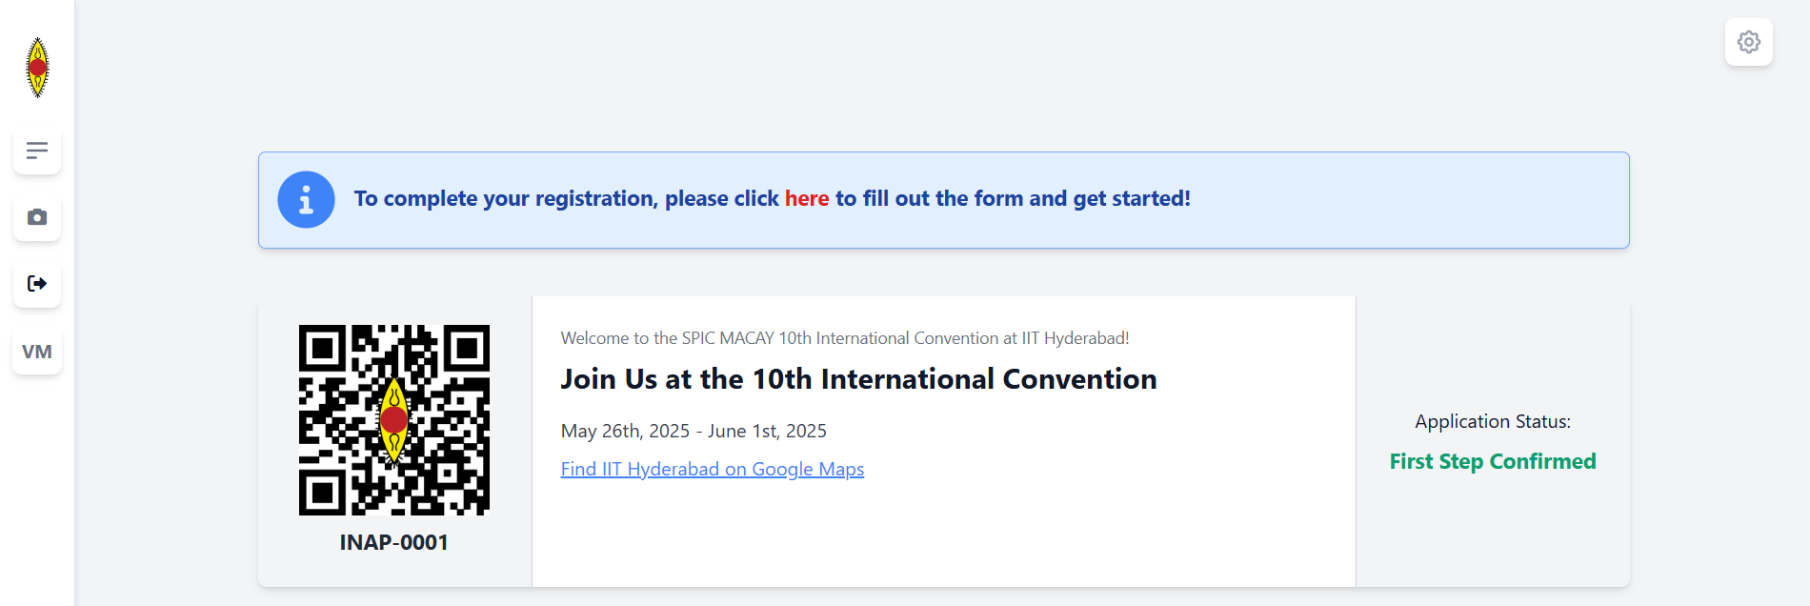Open the VM profile avatar
Image resolution: width=1810 pixels, height=606 pixels.
[x=37, y=352]
